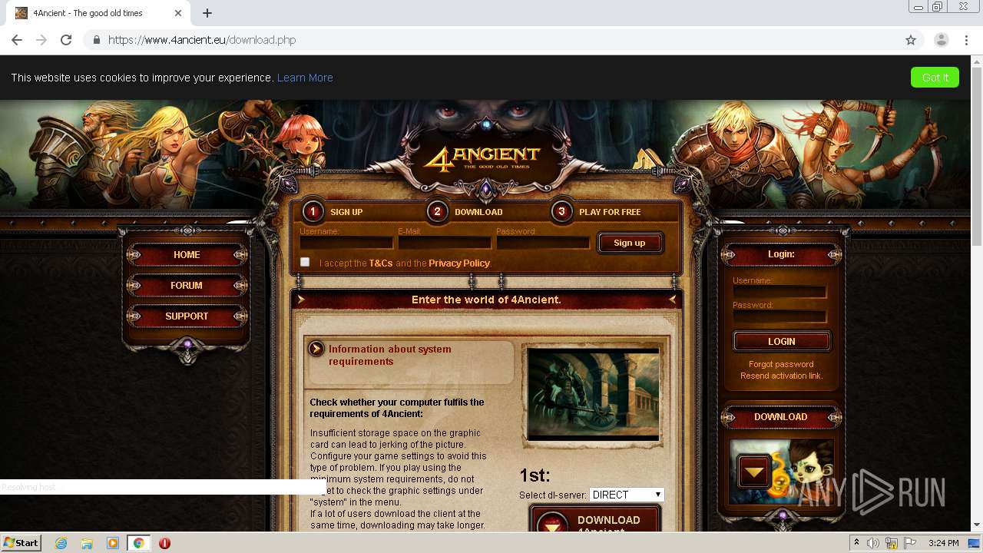Viewport: 983px width, 553px height.
Task: Open the Forgot password link
Action: click(x=781, y=364)
